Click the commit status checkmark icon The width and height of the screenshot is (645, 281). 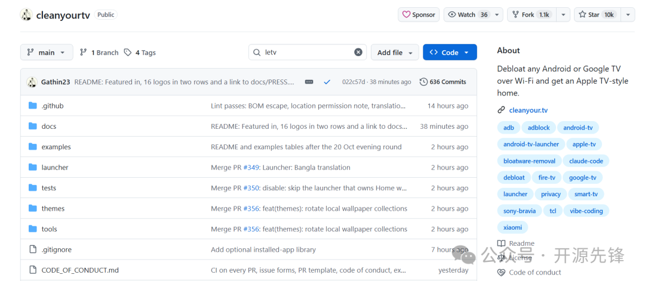327,82
